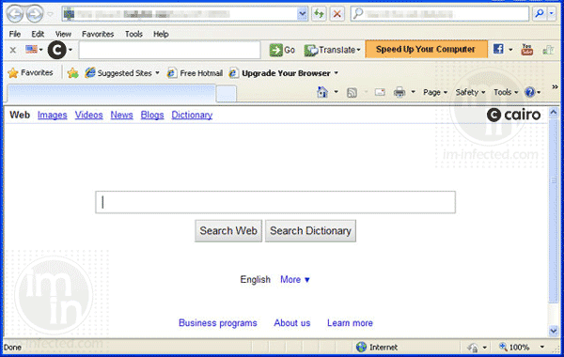
Task: Stop loading with the red X icon
Action: (x=337, y=14)
